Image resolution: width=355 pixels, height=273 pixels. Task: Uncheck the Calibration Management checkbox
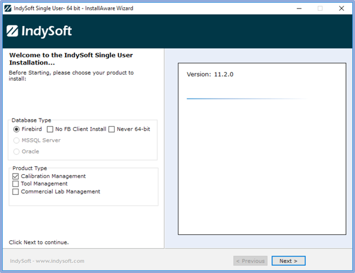[16, 176]
